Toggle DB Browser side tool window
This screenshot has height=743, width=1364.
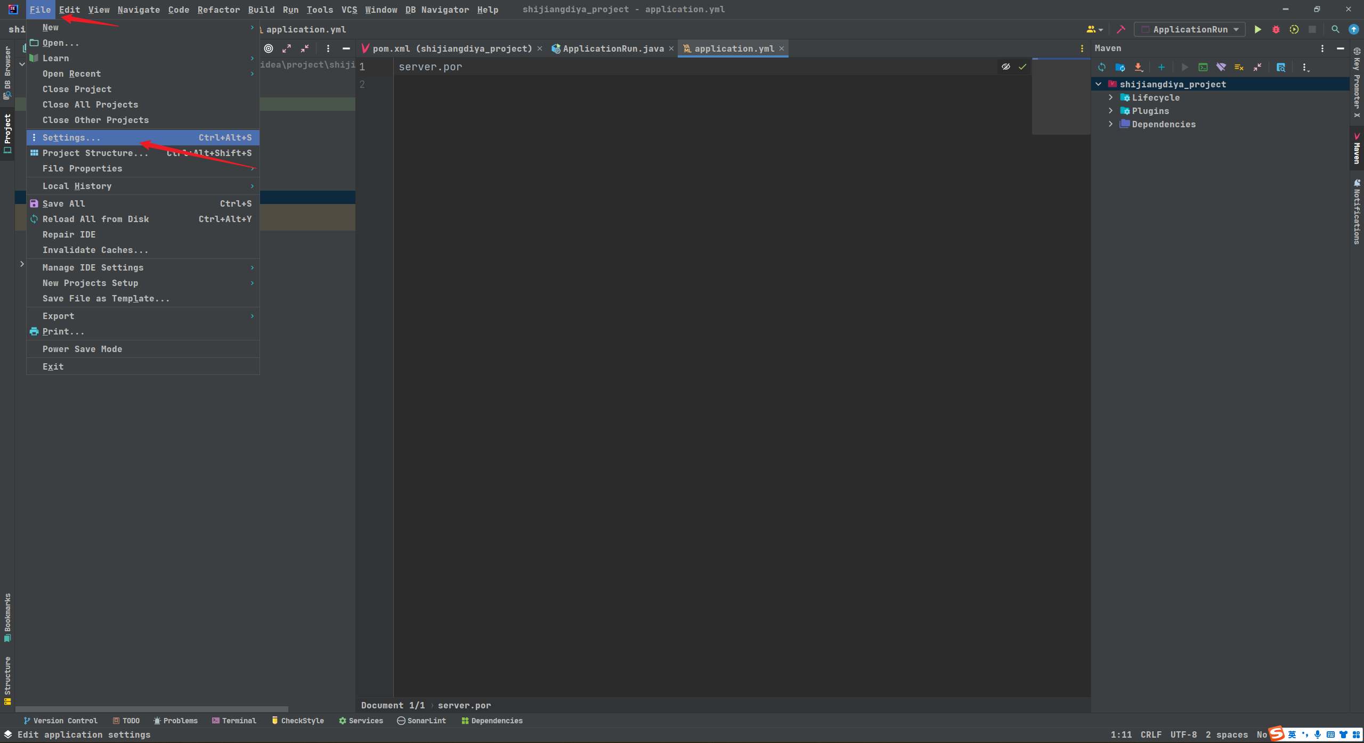point(7,73)
